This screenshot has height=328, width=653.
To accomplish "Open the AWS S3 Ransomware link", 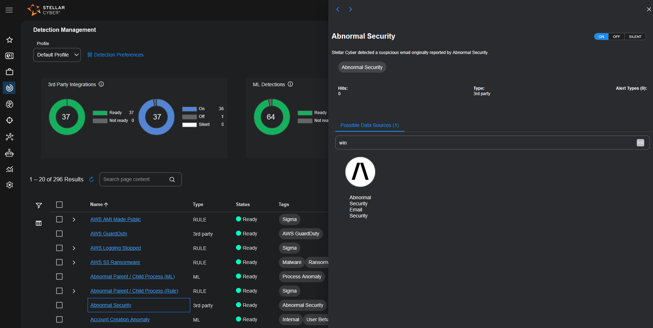I will pos(115,262).
